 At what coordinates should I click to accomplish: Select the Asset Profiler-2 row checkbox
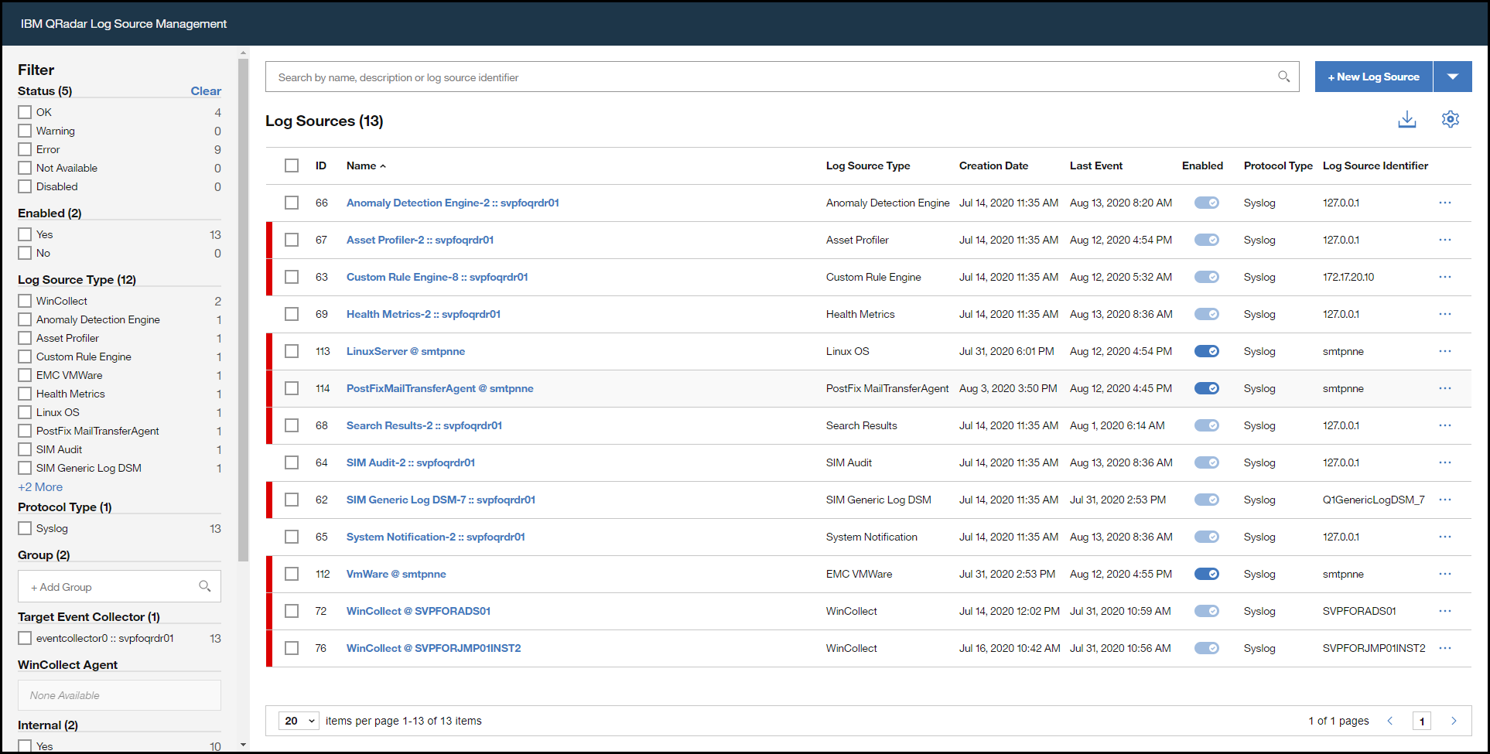click(x=292, y=240)
